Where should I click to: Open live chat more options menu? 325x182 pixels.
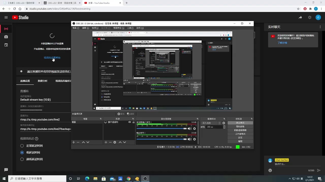tap(320, 27)
